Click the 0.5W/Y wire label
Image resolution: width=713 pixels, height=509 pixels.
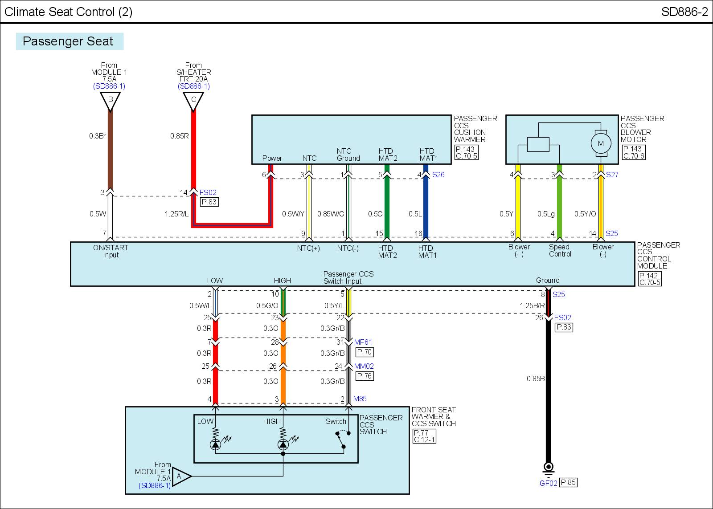pos(293,214)
